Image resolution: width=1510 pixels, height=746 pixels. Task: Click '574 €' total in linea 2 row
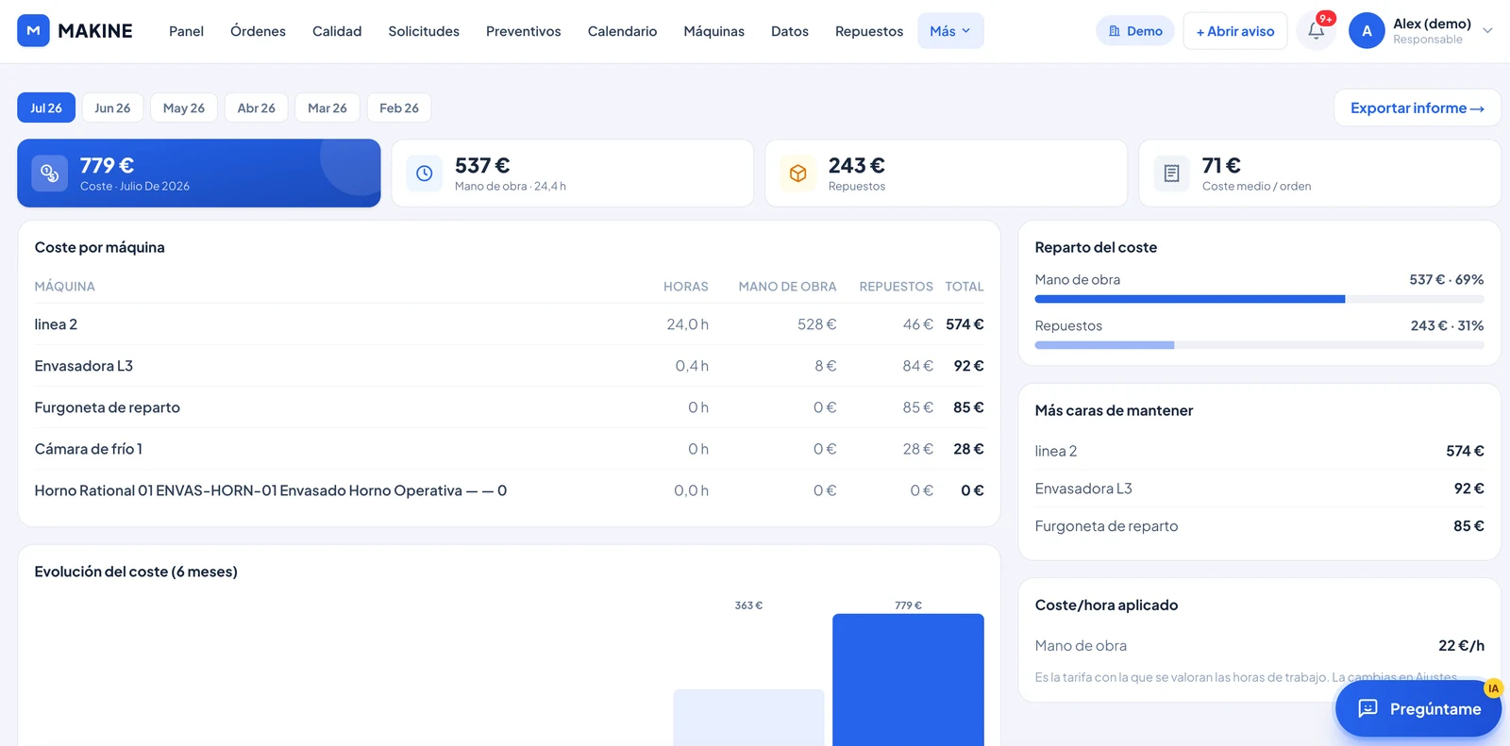pos(965,324)
